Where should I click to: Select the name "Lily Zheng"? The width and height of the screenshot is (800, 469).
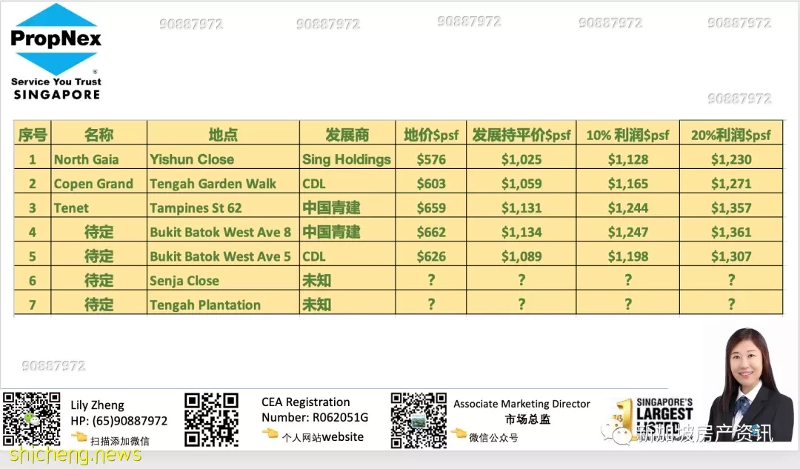pos(98,405)
